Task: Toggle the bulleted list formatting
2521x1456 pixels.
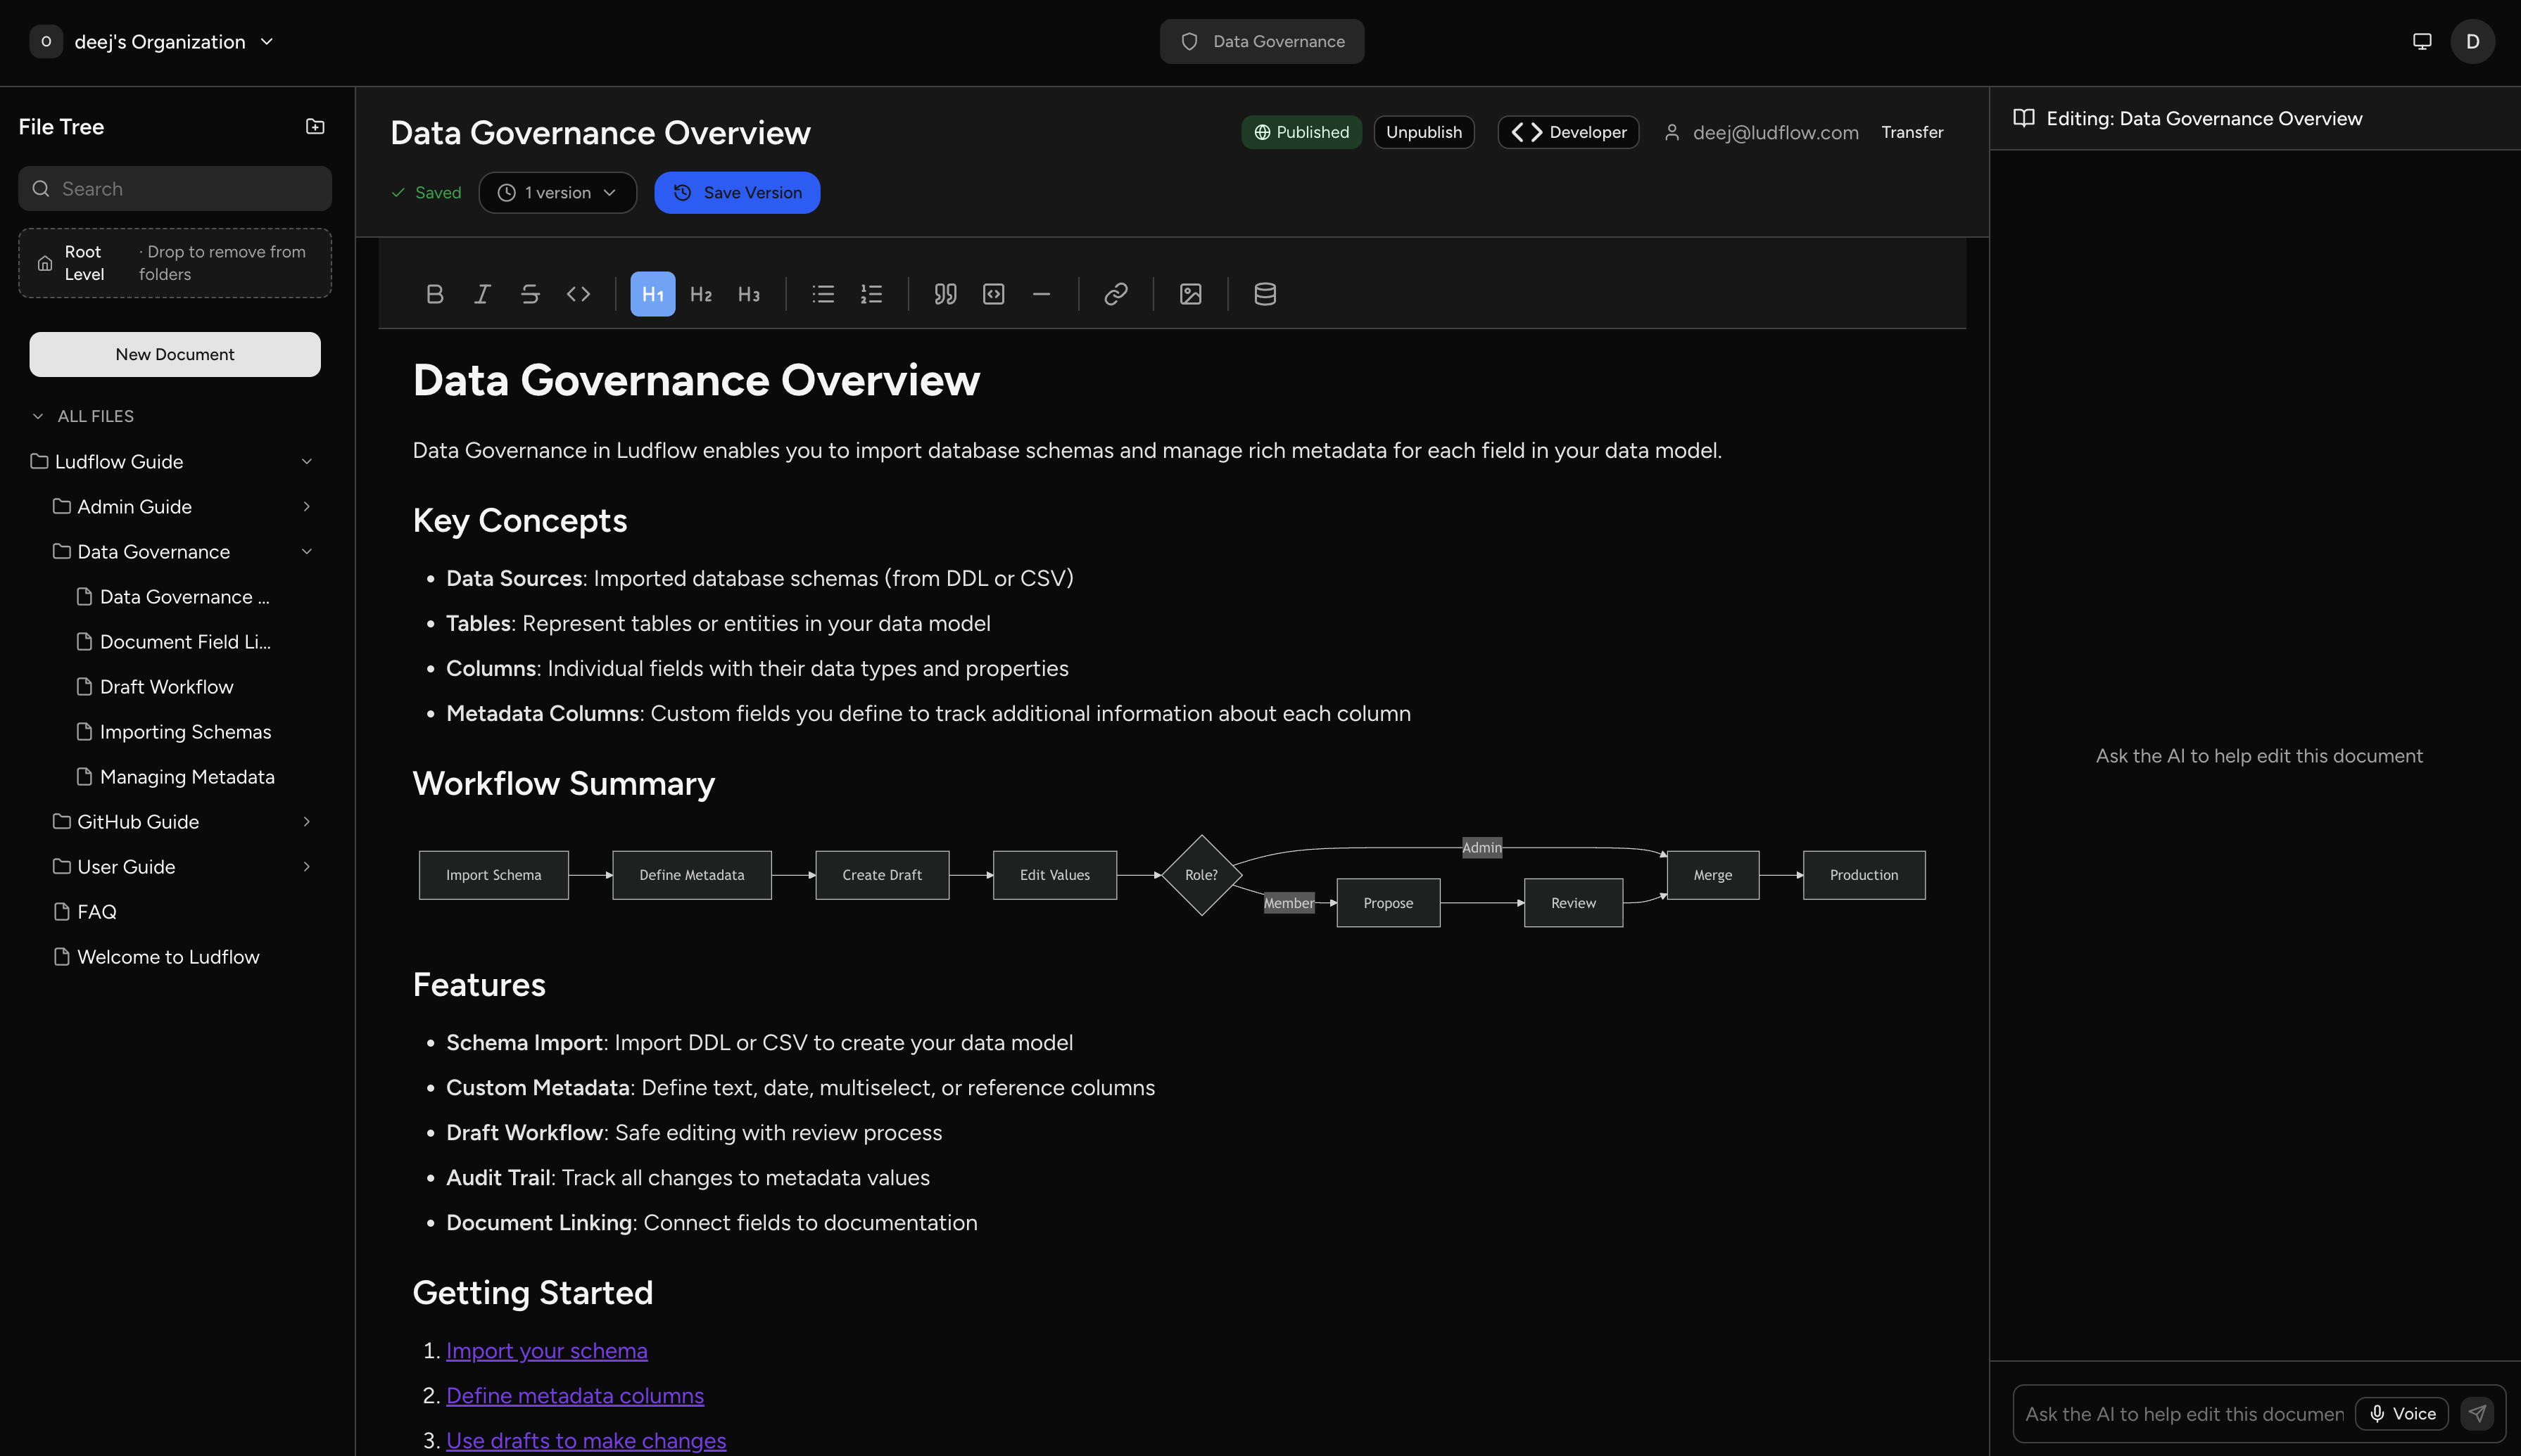Action: (x=822, y=293)
